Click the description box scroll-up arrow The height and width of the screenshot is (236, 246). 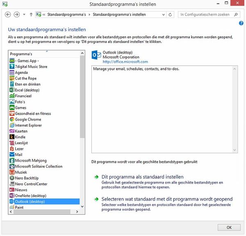point(235,69)
